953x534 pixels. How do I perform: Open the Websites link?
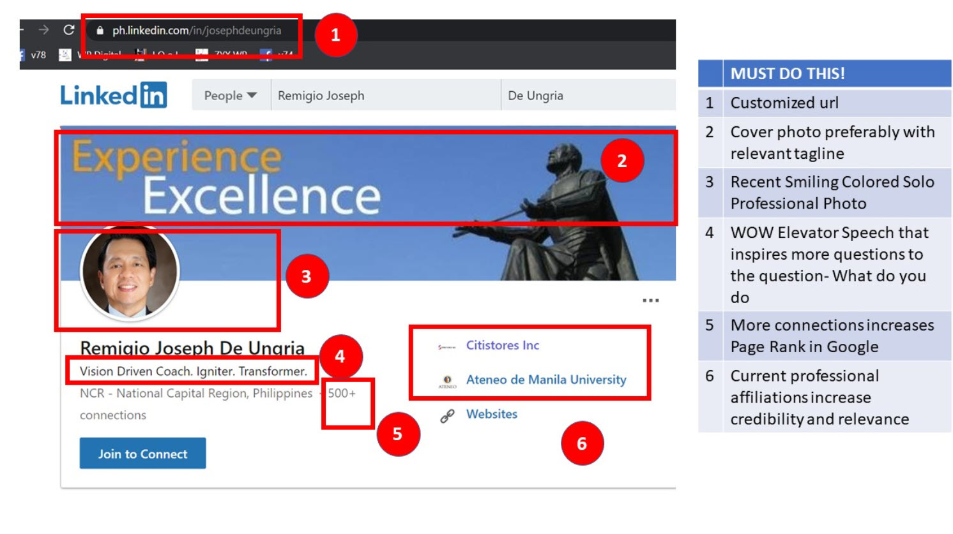pyautogui.click(x=492, y=414)
